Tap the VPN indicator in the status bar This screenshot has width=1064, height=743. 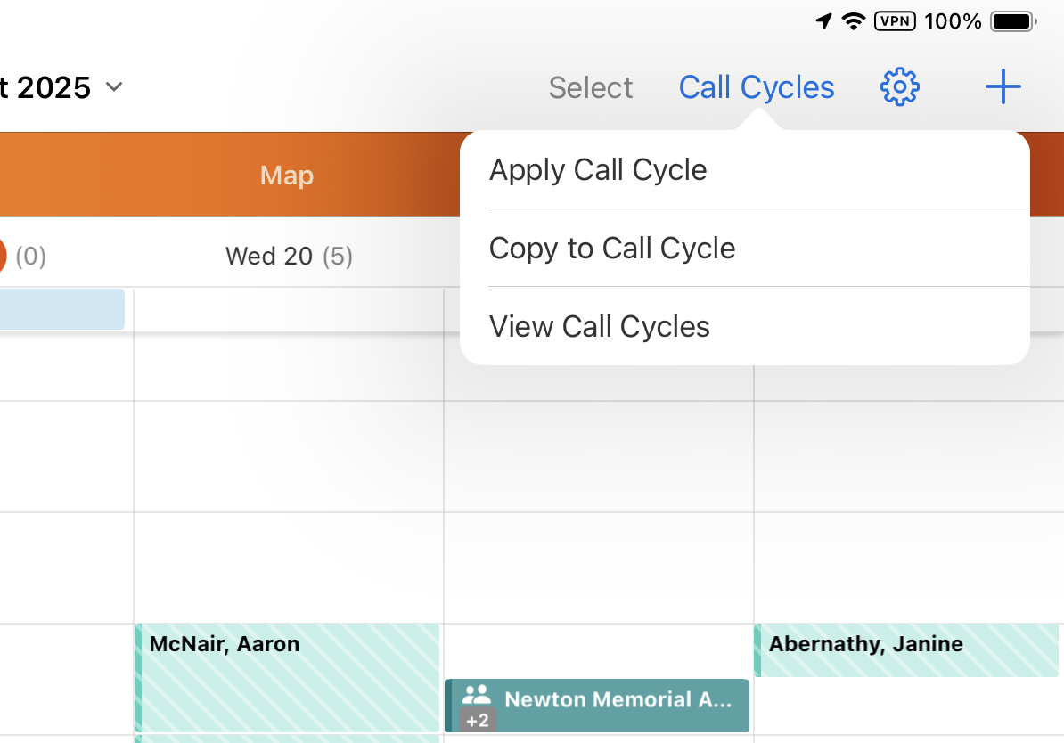click(x=895, y=21)
